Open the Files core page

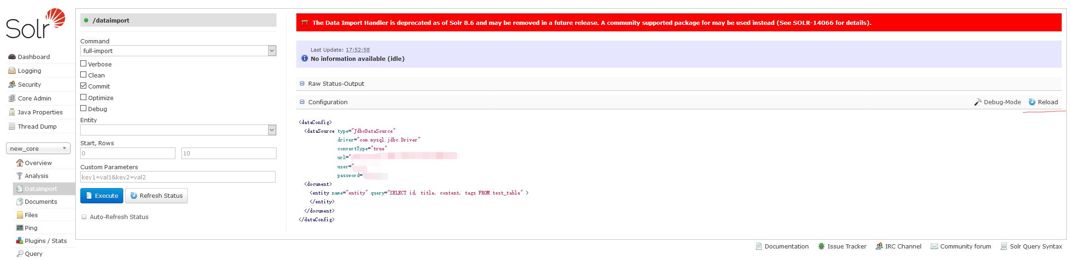pyautogui.click(x=31, y=215)
